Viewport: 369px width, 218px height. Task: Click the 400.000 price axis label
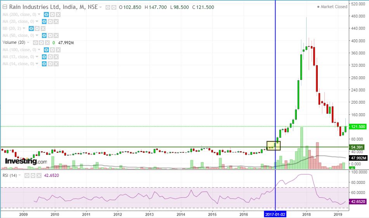coord(358,41)
